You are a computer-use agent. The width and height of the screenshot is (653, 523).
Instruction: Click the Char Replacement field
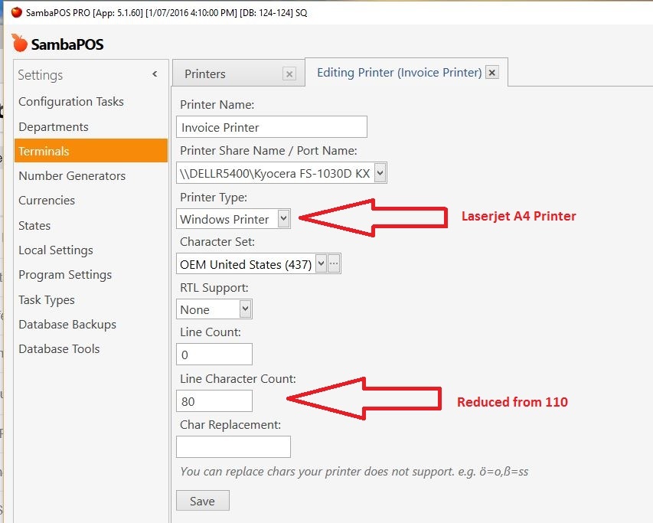[x=233, y=446]
